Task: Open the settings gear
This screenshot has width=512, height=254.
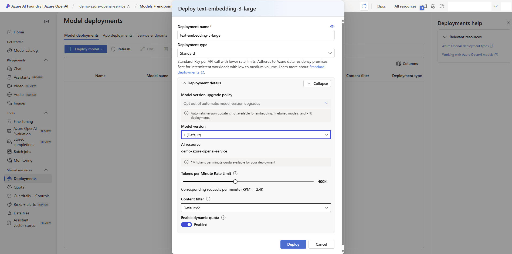Action: [x=433, y=6]
